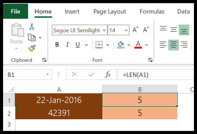Open Insert Function with the fx icon
This screenshot has width=197, height=134.
(108, 74)
